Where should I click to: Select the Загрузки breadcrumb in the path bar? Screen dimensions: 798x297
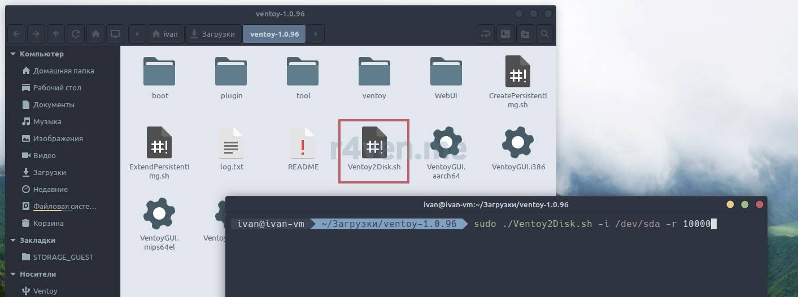(x=212, y=34)
